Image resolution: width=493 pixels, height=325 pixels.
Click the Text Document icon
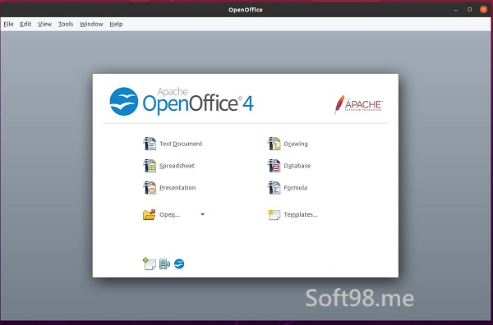(150, 144)
